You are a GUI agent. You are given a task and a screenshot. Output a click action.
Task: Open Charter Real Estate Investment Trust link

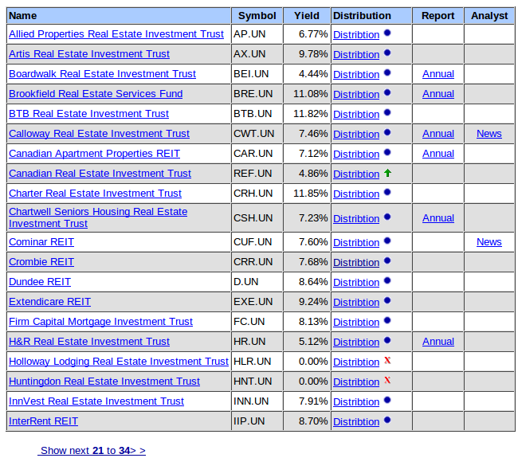95,194
